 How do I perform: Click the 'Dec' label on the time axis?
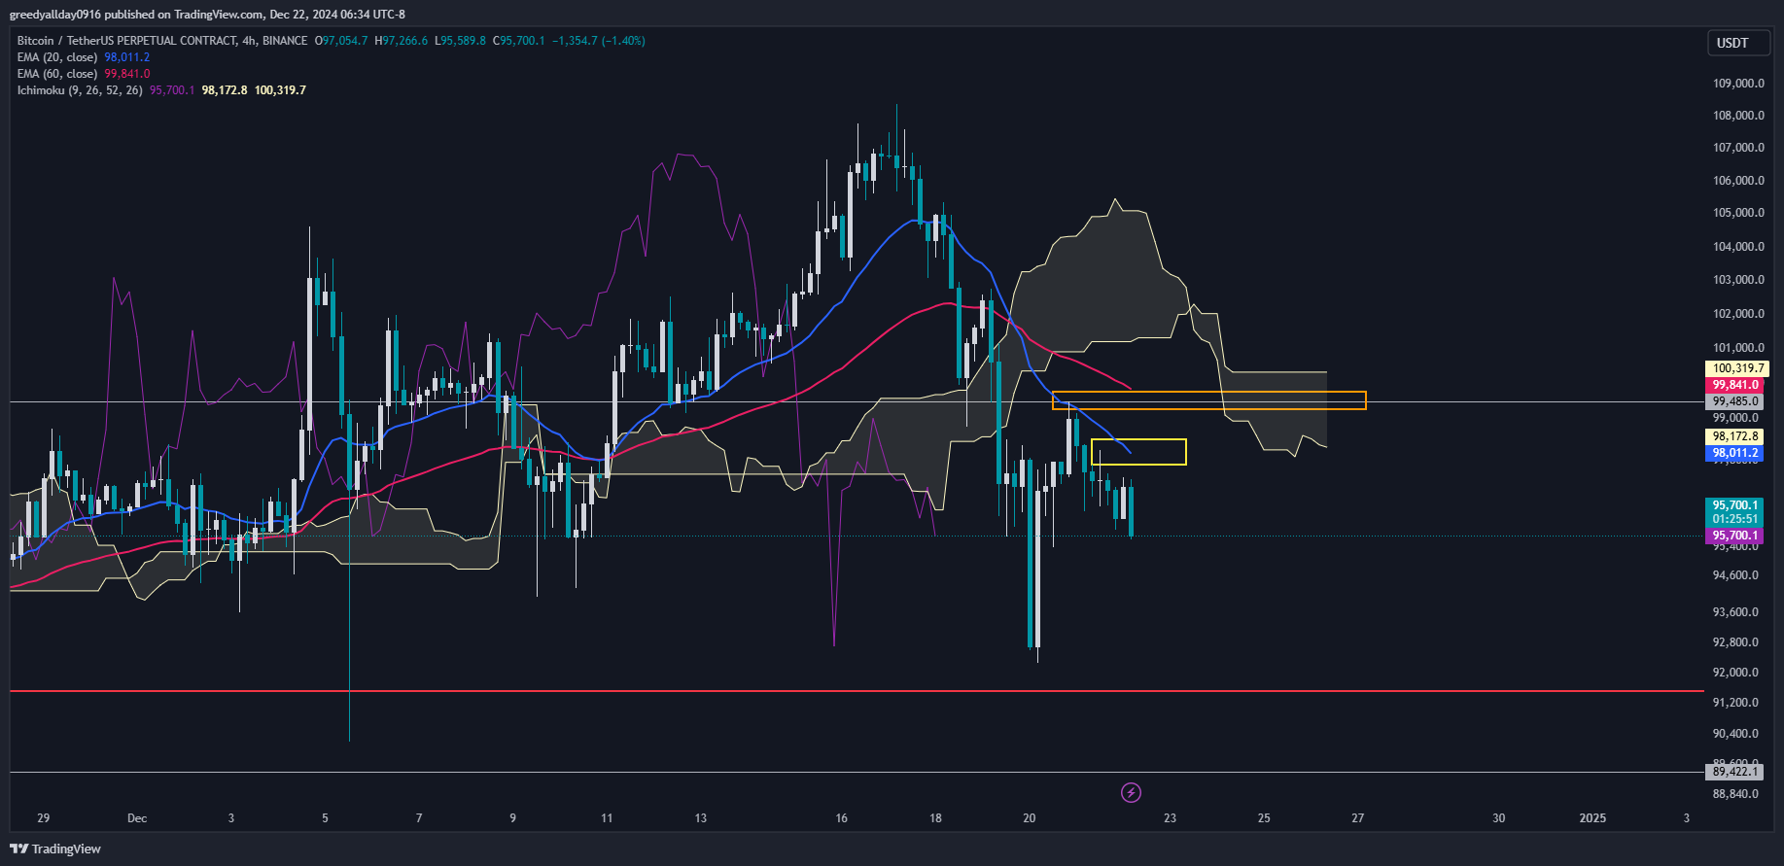pos(137,818)
